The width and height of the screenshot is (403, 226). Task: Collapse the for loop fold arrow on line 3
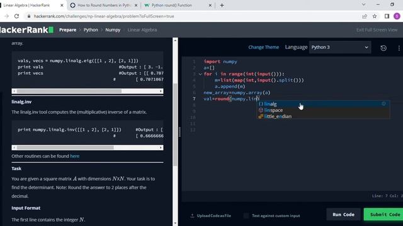(200, 74)
